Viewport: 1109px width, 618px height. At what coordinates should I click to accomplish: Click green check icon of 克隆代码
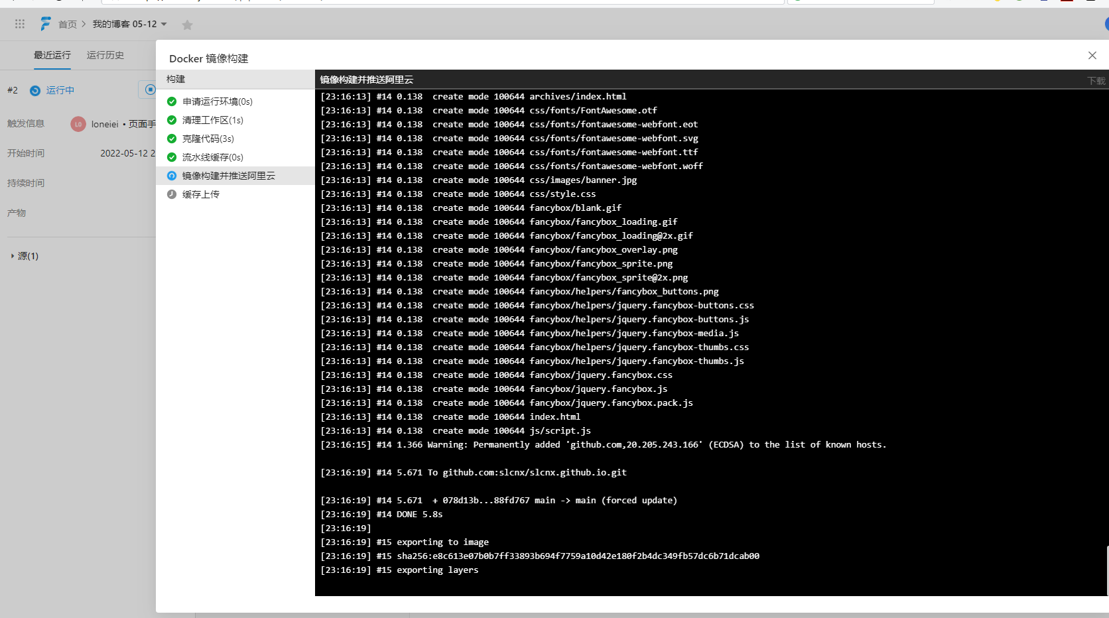pyautogui.click(x=172, y=139)
